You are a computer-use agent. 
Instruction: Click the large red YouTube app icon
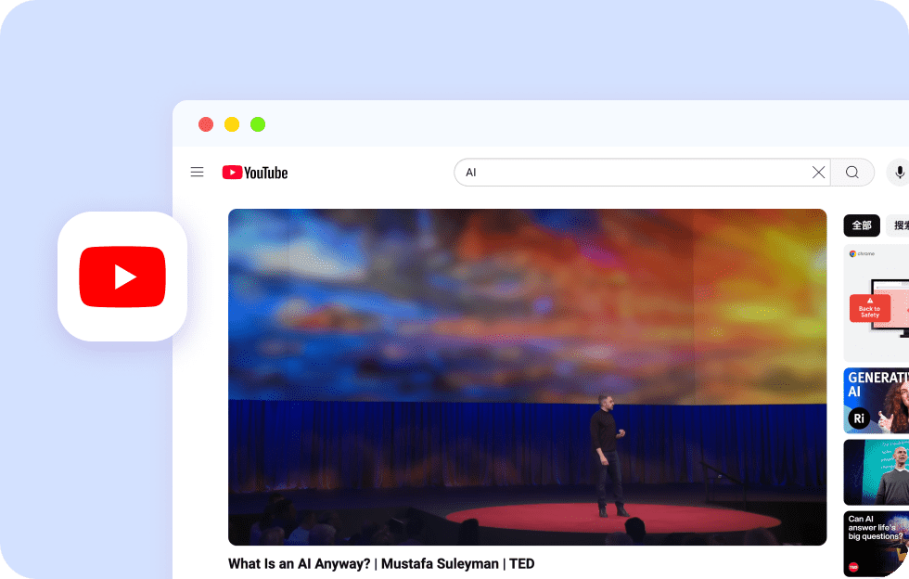tap(122, 277)
